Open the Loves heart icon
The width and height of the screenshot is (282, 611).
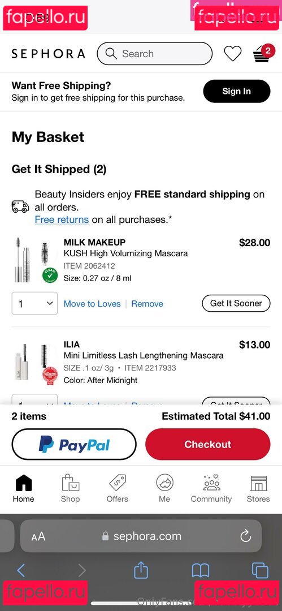(x=232, y=53)
